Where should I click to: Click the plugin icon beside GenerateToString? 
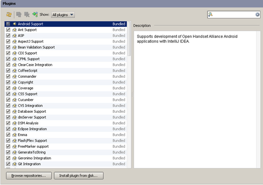tap(15, 152)
